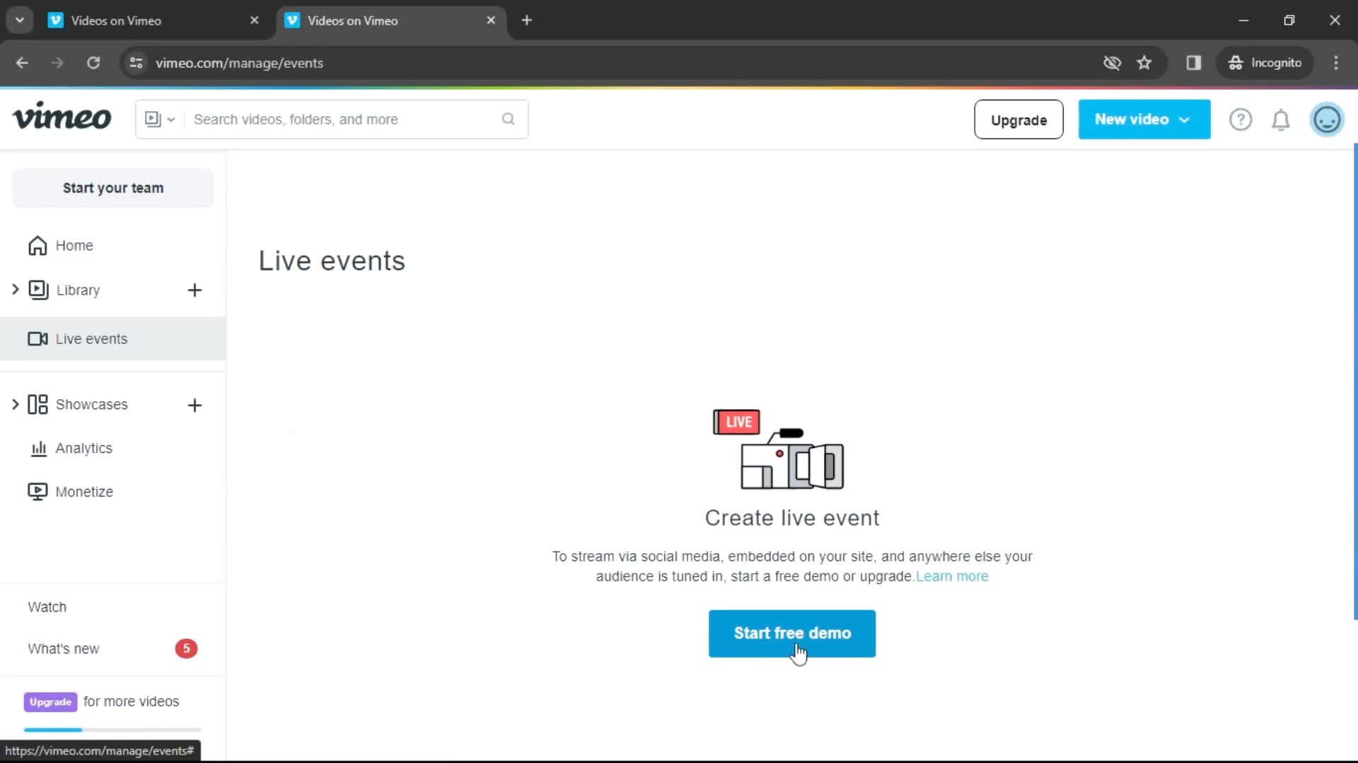
Task: Open the Library section
Action: [x=79, y=290]
